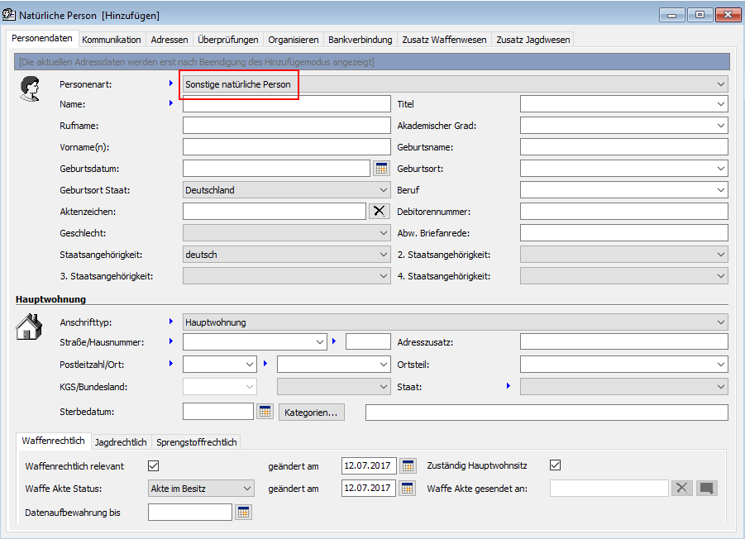
Task: Open calendar in Waffenrechtlich relevant row
Action: coord(408,465)
